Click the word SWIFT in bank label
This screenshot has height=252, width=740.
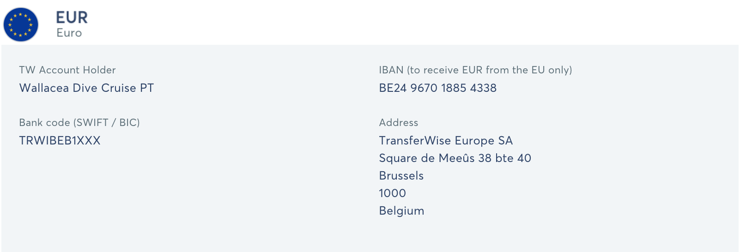[x=92, y=123]
